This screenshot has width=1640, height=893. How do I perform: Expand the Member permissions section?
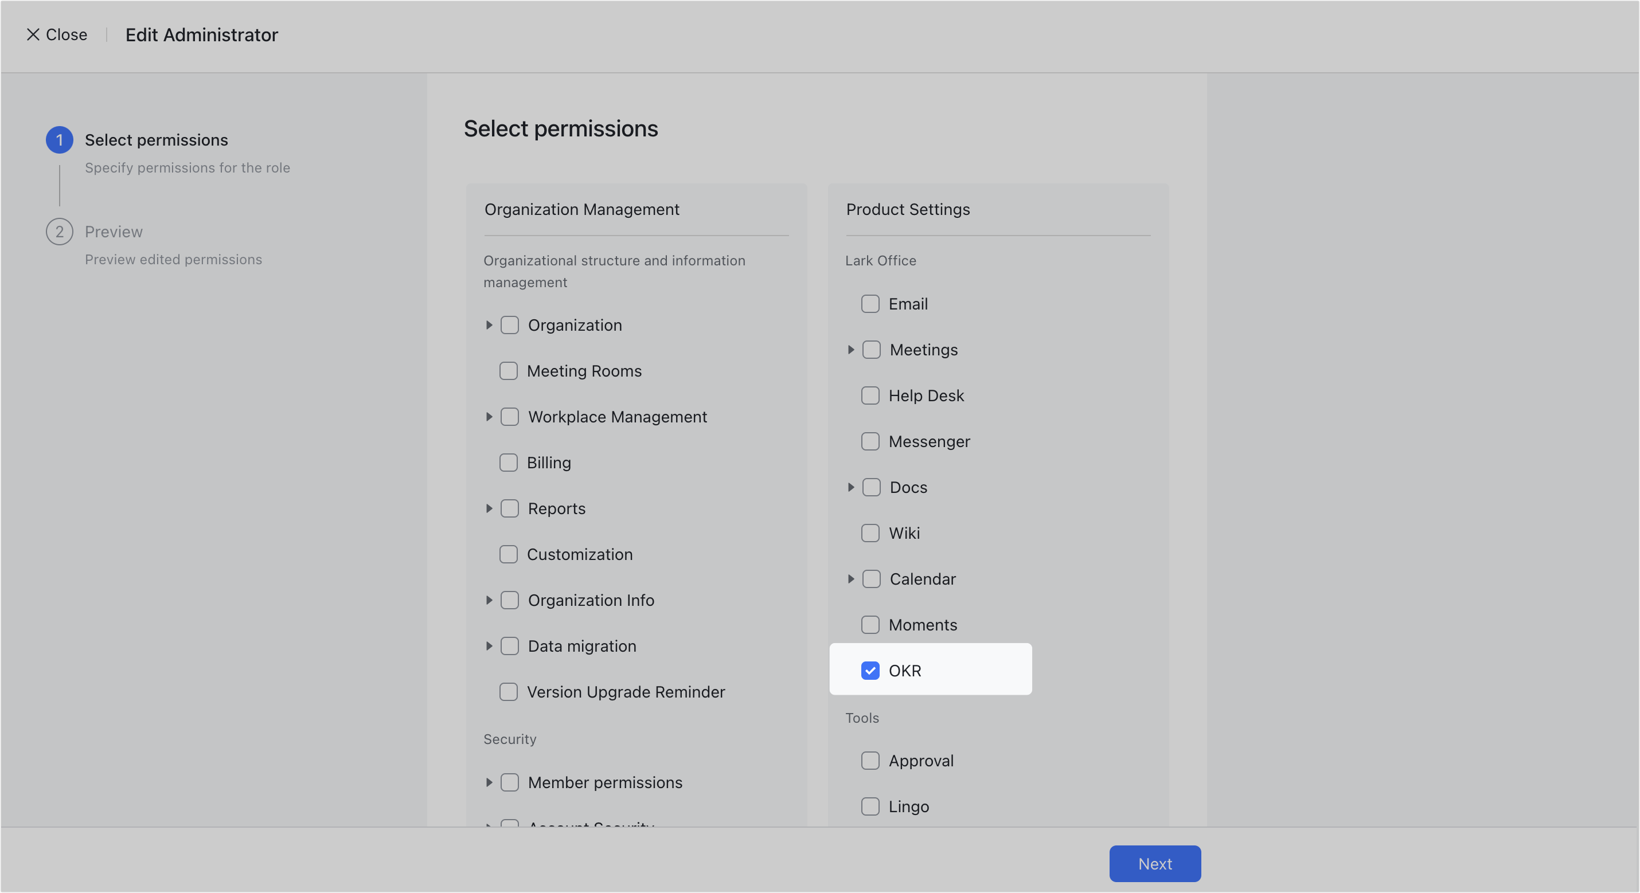[x=489, y=782]
